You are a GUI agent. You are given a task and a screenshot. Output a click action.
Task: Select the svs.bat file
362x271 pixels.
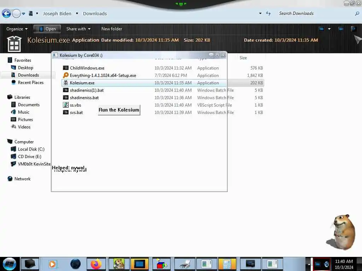tap(76, 113)
